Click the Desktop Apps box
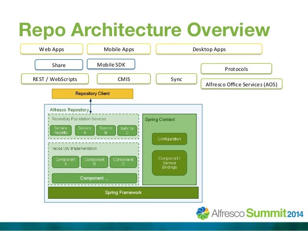Viewport: 308px width, 231px height. pos(209,49)
